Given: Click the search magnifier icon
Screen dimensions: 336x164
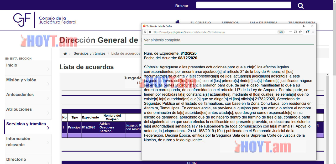Looking at the screenshot, I should tap(301, 6).
